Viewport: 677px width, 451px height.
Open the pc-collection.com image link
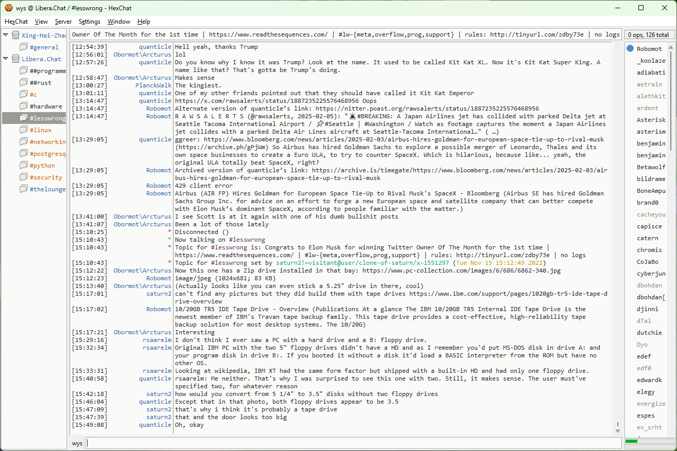pos(461,270)
